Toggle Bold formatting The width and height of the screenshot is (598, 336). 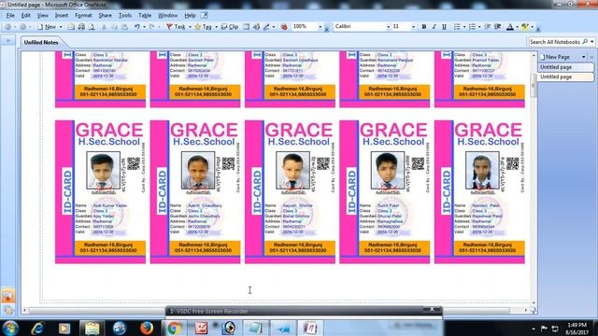click(x=423, y=27)
